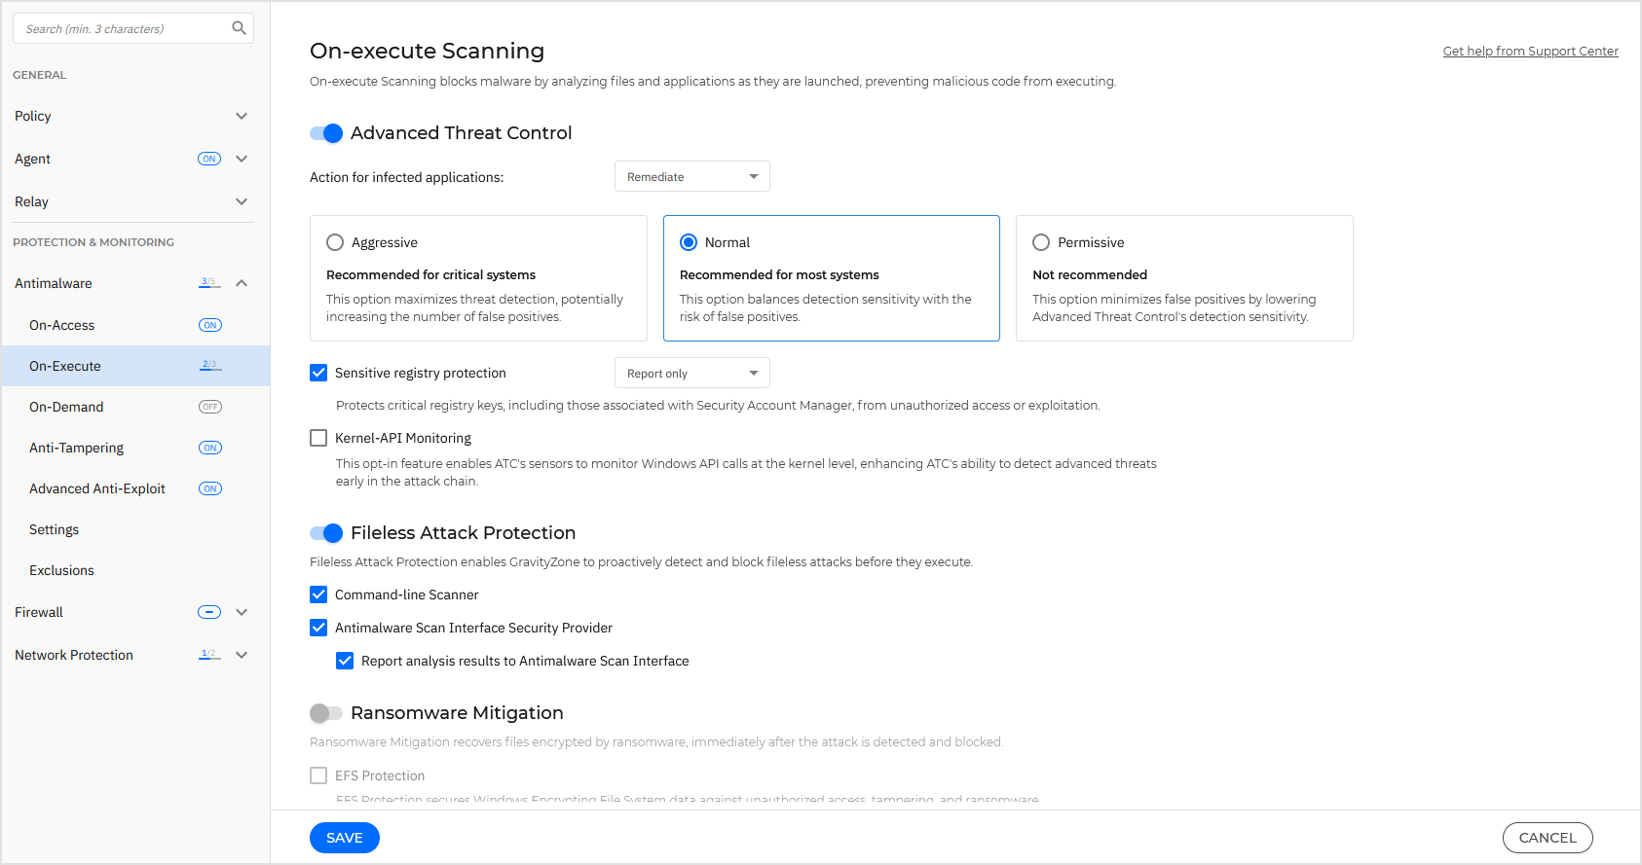Screen dimensions: 1642x865
Task: Open the Exclusions menu item
Action: 61,570
